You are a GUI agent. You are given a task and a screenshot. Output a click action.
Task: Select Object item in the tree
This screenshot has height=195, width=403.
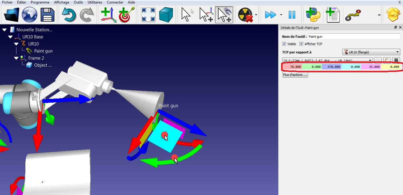tap(43, 65)
